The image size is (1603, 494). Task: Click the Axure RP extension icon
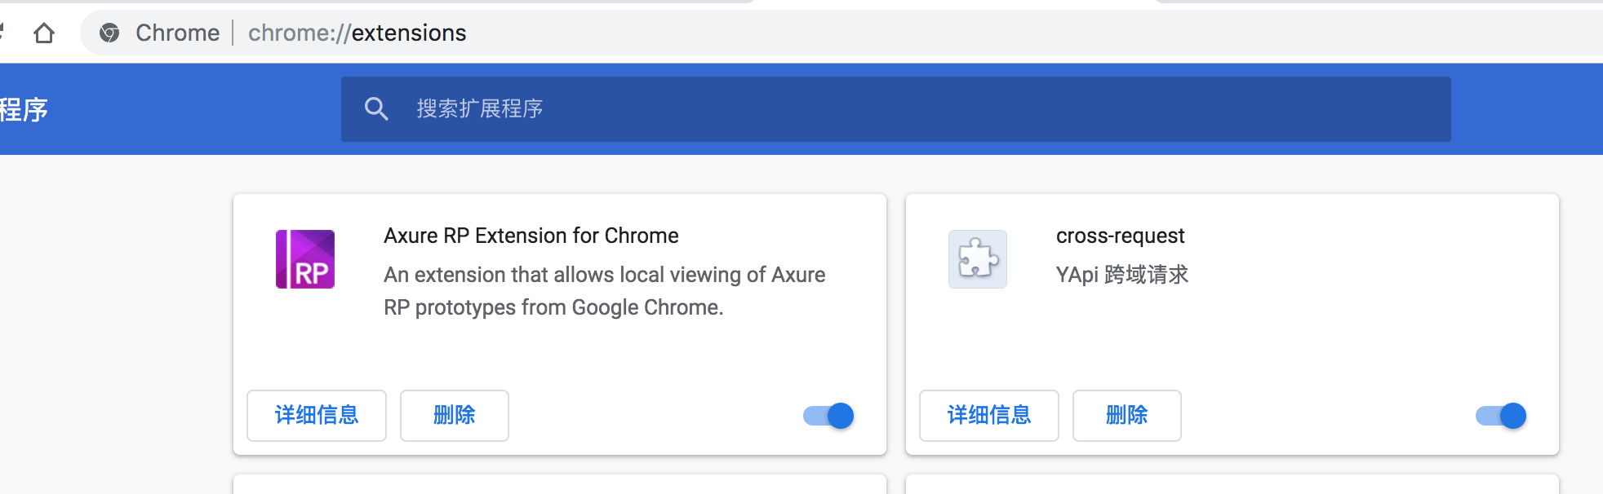tap(305, 259)
